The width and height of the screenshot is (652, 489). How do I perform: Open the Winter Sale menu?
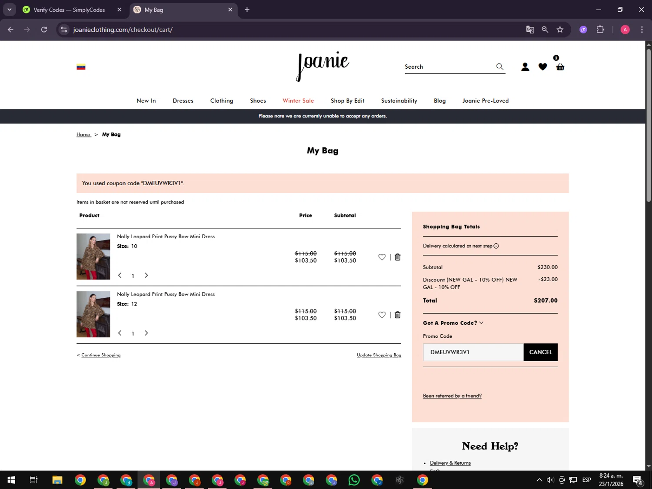pyautogui.click(x=298, y=100)
